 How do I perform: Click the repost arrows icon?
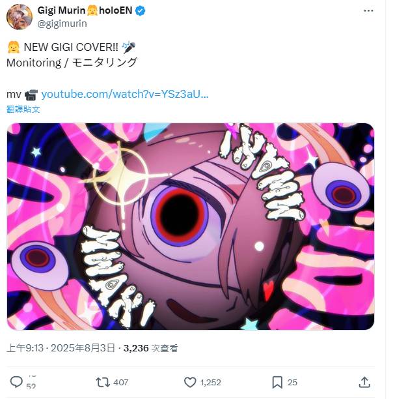click(103, 382)
